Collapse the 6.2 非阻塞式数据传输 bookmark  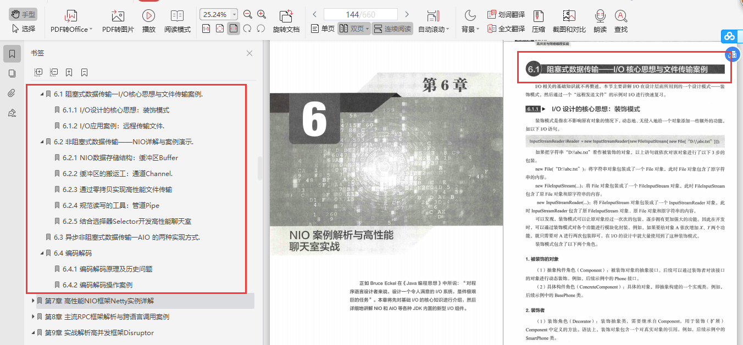tap(41, 142)
